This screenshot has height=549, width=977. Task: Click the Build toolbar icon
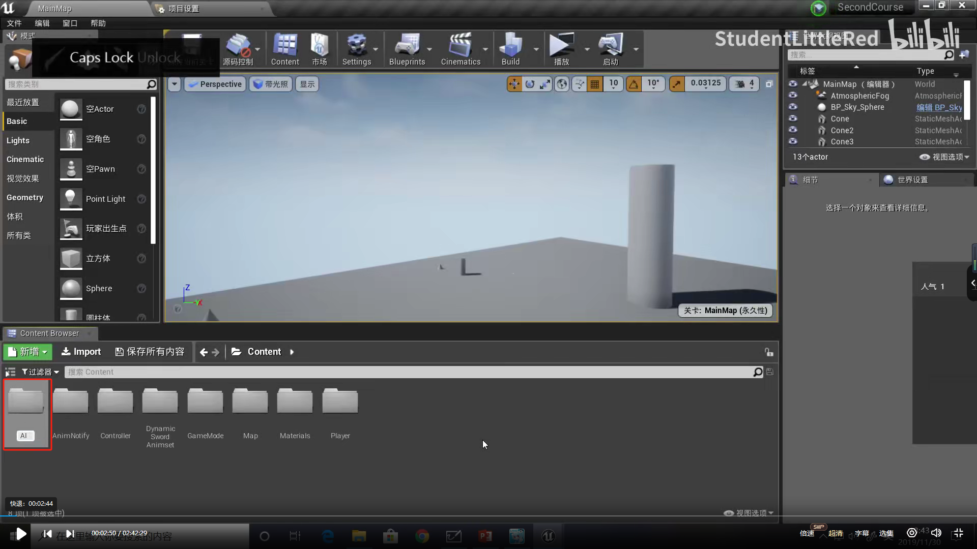(510, 49)
